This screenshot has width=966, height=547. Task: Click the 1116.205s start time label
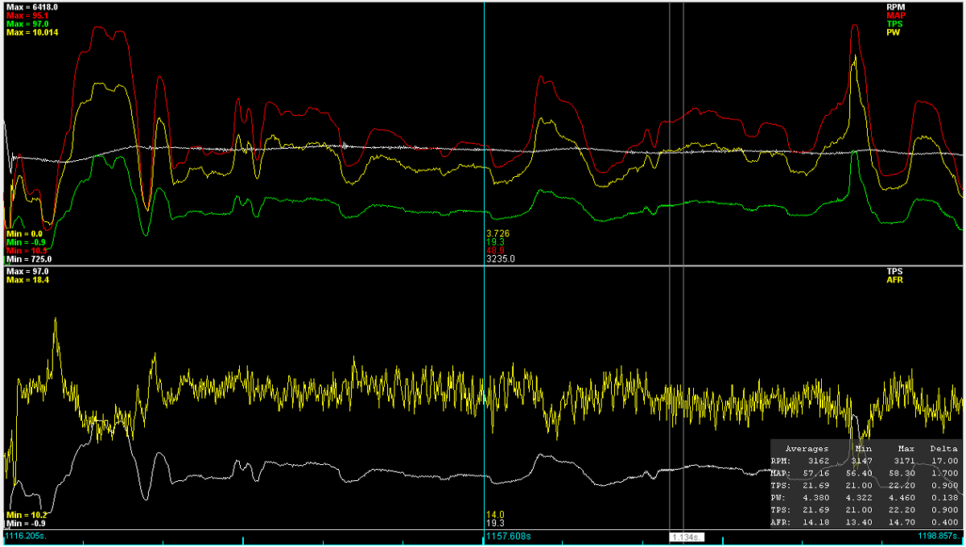(26, 535)
